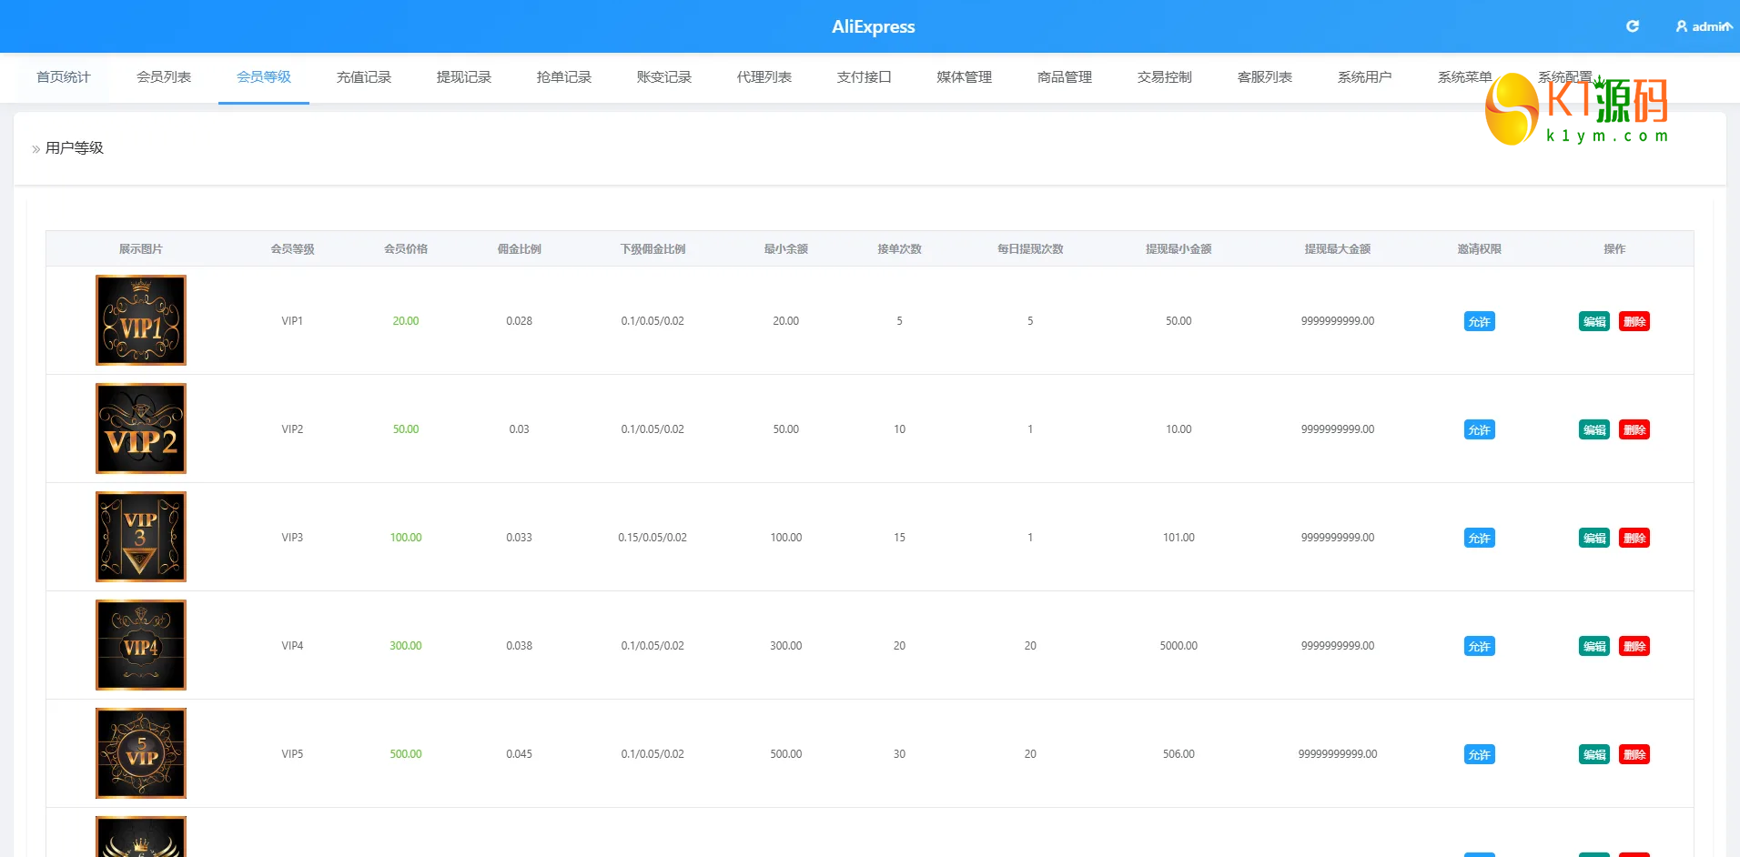Open 媒体管理 tab
Viewport: 1740px width, 857px height.
(x=965, y=77)
